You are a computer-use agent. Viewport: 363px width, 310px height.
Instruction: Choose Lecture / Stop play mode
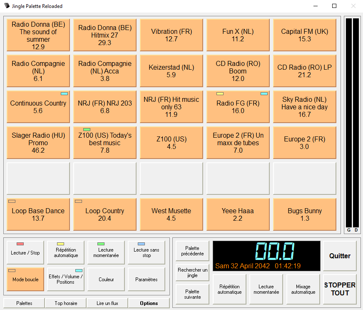point(25,252)
